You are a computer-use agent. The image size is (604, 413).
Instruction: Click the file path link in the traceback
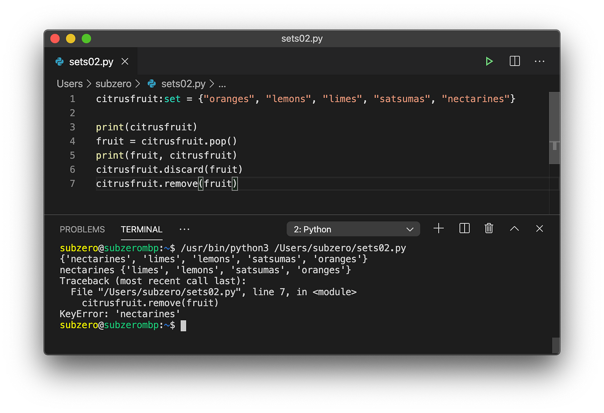tap(170, 292)
